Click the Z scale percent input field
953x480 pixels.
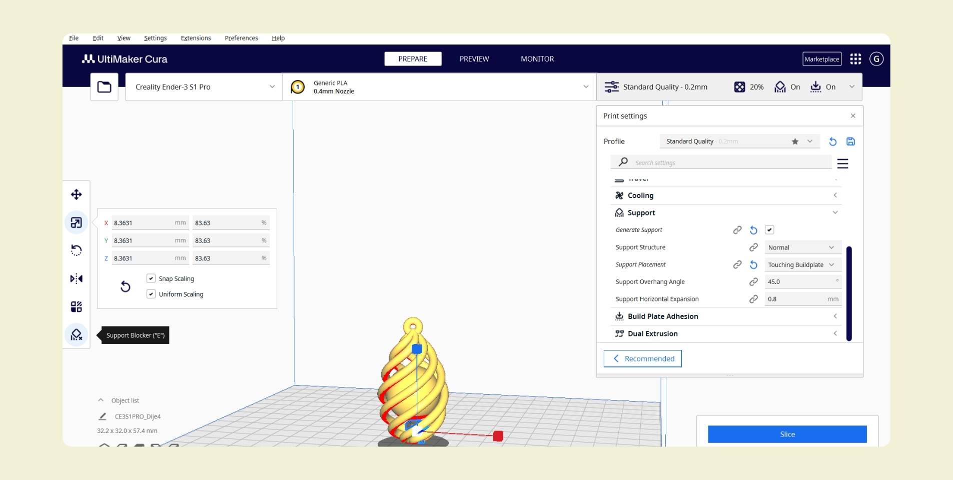click(231, 258)
